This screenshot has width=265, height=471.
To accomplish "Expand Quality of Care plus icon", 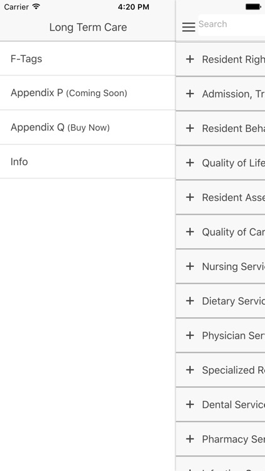I will click(x=190, y=232).
